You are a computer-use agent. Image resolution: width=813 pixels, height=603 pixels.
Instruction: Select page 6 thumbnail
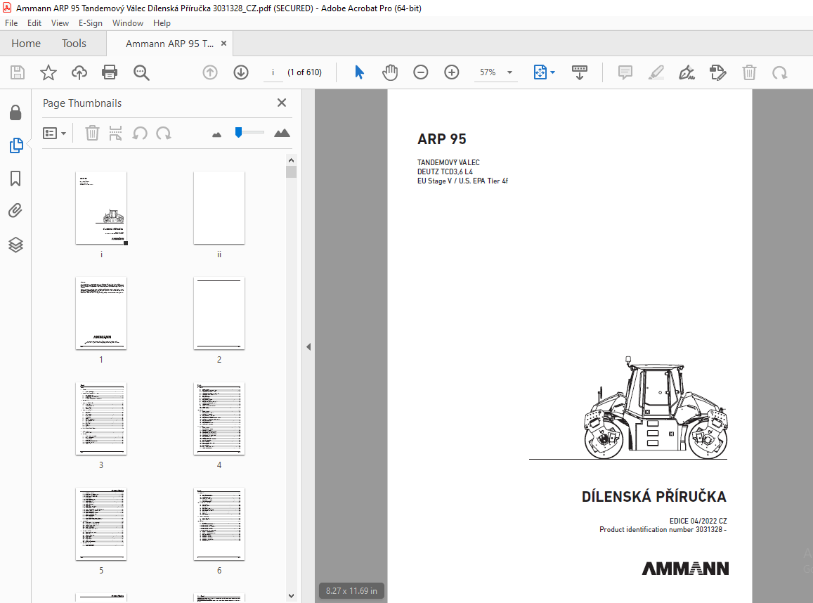(x=219, y=524)
